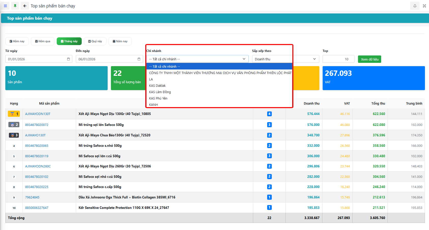Viewport: 429px width, 230px height.
Task: Switch to the Năm nay filter
Action: pyautogui.click(x=120, y=41)
